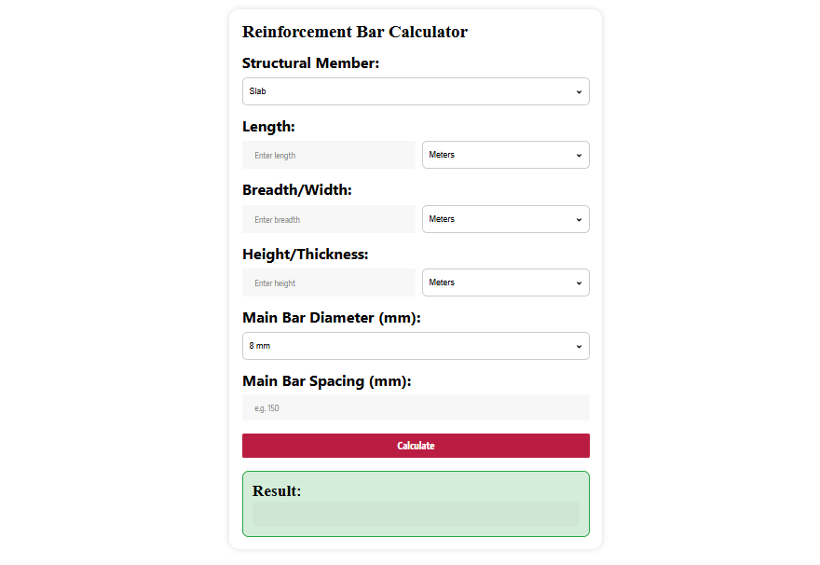Click the empty result output box
This screenshot has height=565, width=820.
(416, 515)
